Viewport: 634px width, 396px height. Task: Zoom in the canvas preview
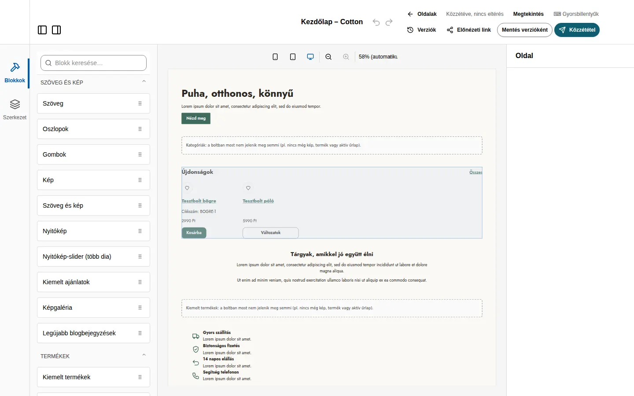pos(346,57)
